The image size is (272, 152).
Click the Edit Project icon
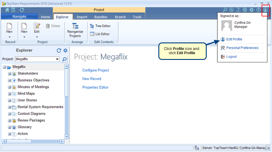coord(37,26)
